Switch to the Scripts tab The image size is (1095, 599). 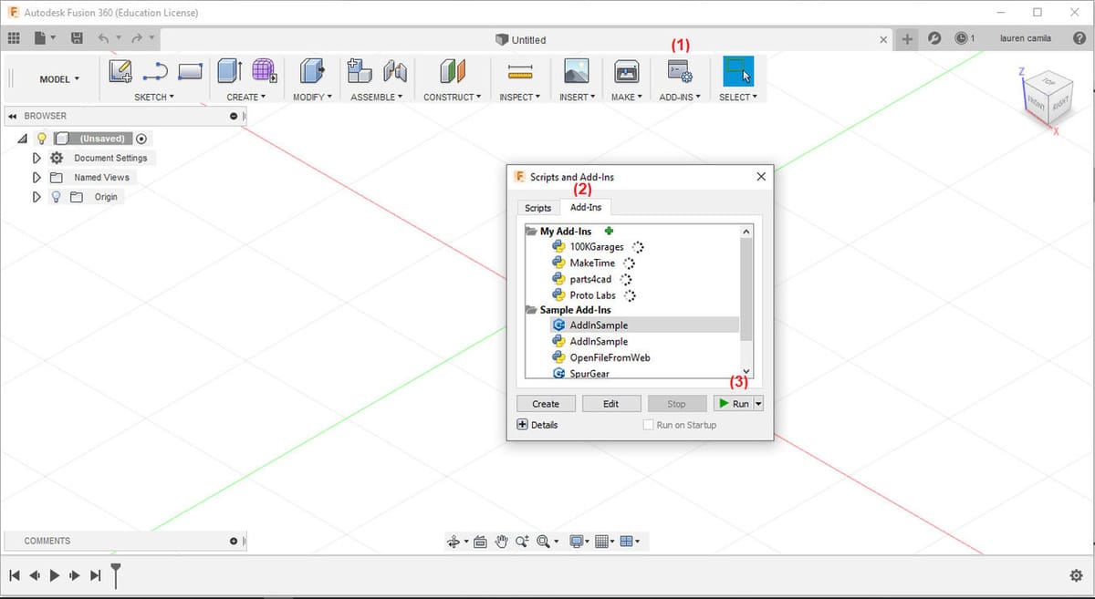537,208
